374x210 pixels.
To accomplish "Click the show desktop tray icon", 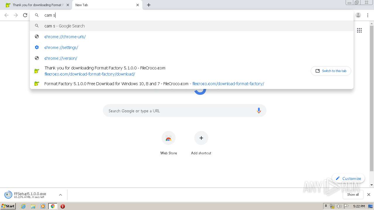I will tap(370, 206).
